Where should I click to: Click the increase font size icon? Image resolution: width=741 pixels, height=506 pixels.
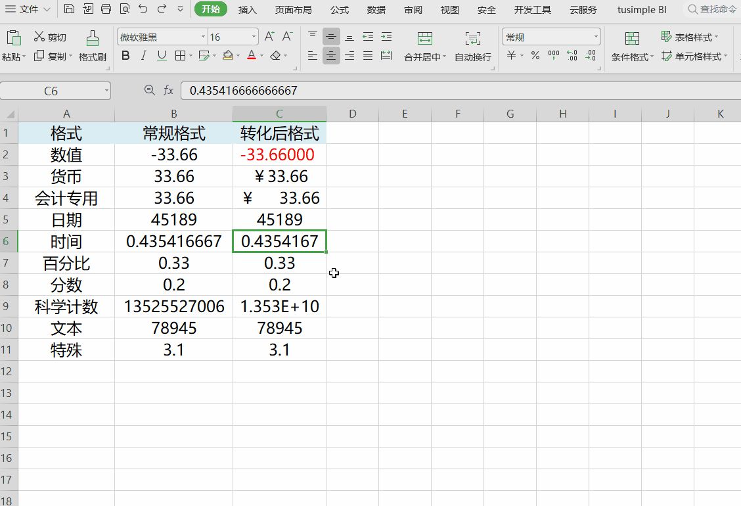pyautogui.click(x=269, y=37)
